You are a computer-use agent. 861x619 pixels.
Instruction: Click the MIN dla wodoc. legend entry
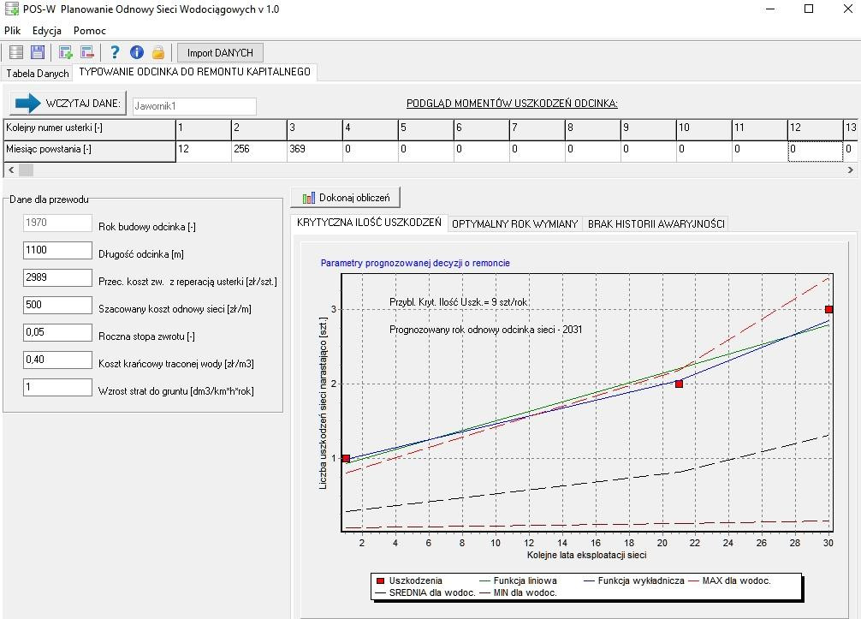point(519,592)
